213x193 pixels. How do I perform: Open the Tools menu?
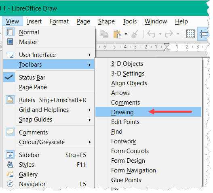pyautogui.click(x=130, y=21)
